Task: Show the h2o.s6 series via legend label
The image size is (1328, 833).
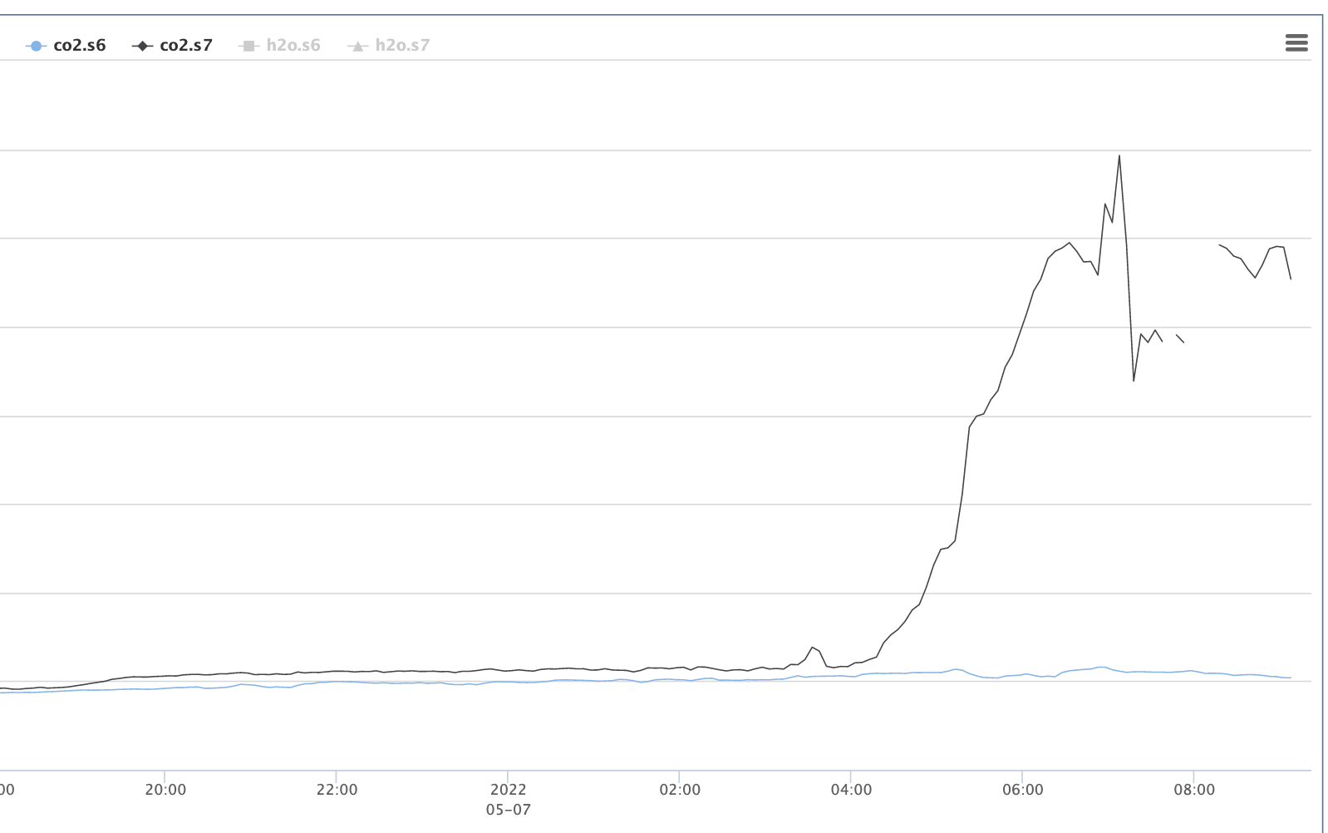Action: (293, 46)
